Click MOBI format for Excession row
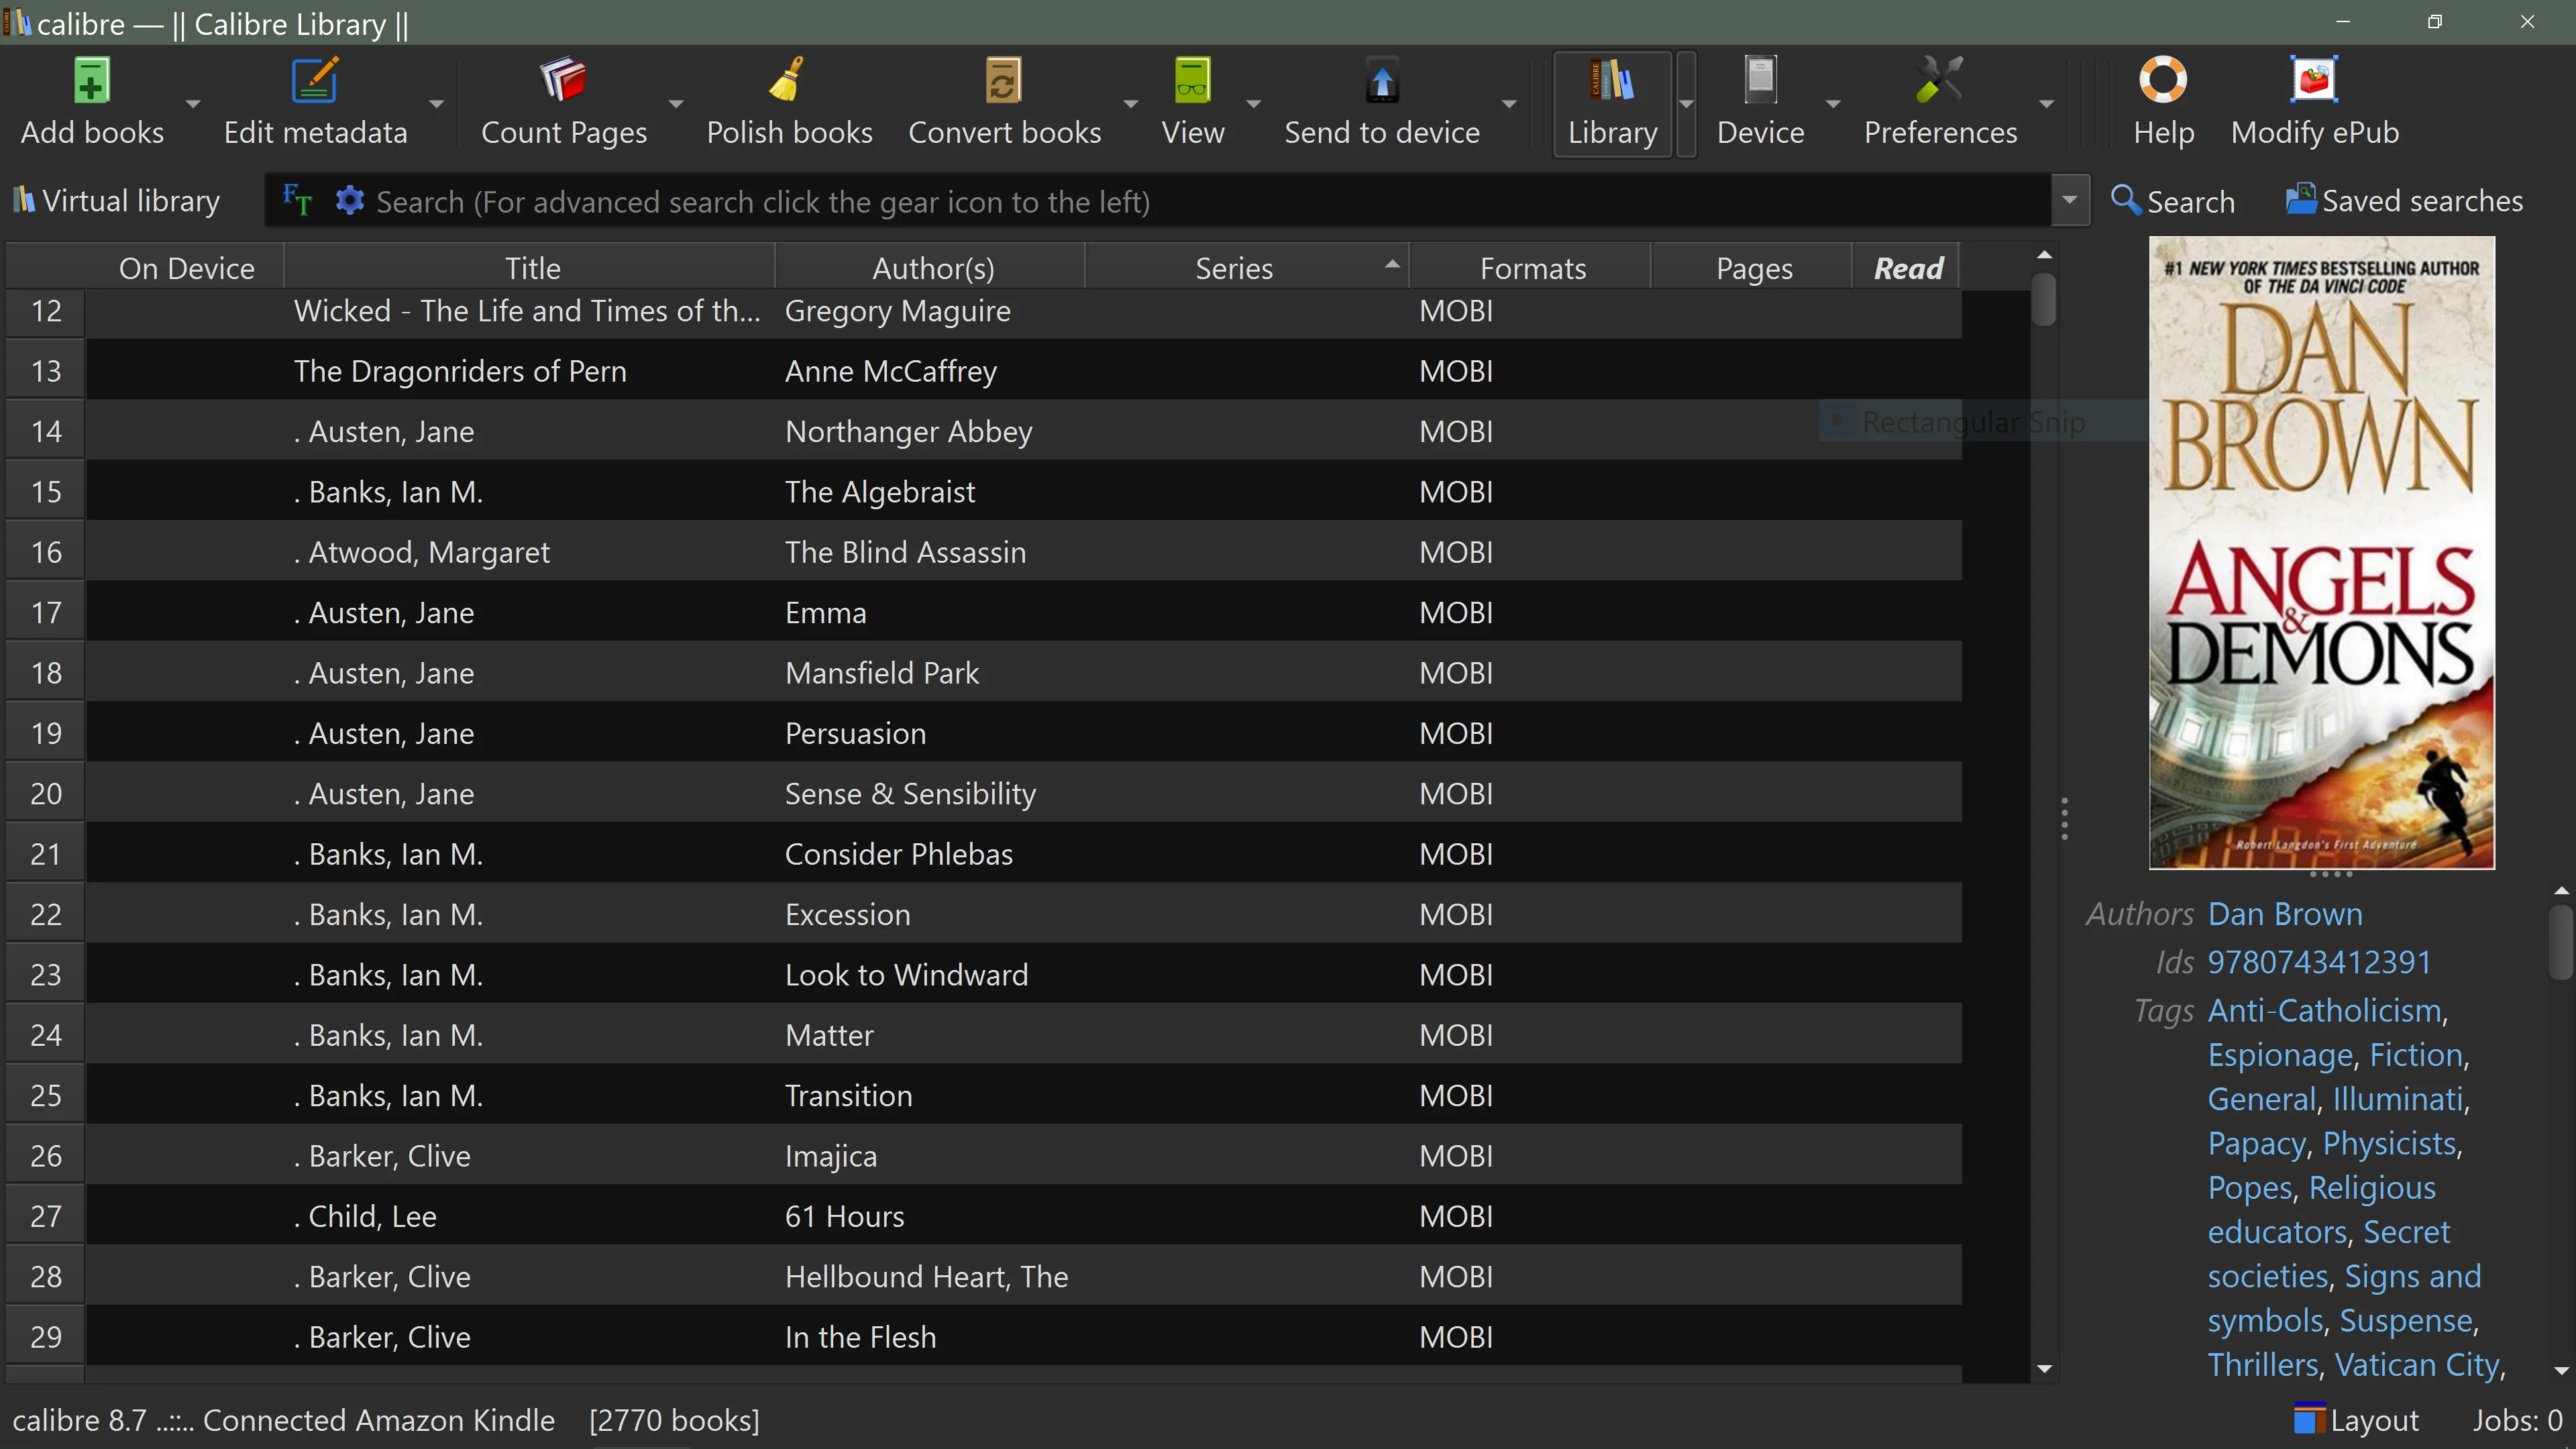The height and width of the screenshot is (1449, 2576). pyautogui.click(x=1456, y=914)
